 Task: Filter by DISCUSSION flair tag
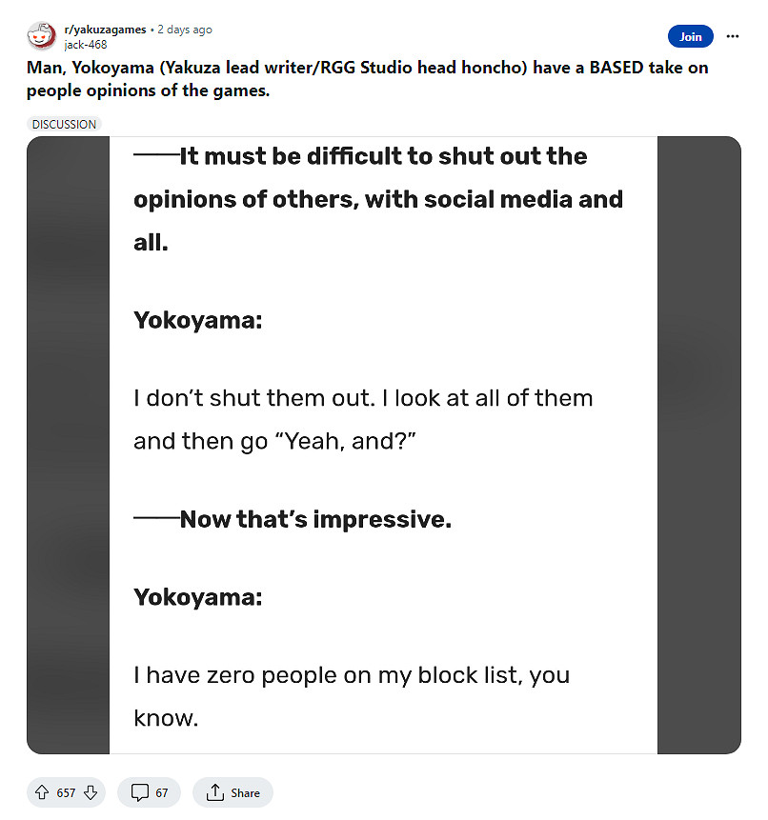64,124
